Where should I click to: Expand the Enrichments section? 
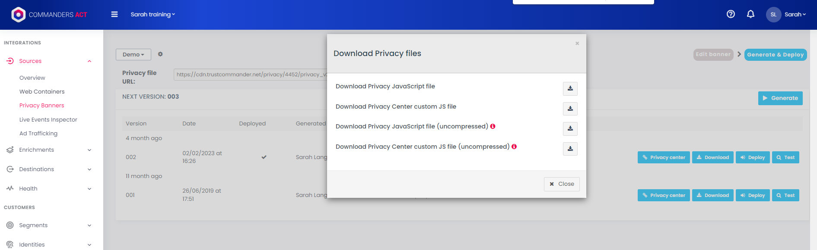point(49,150)
